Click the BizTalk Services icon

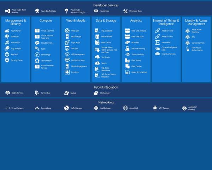pos(7,93)
